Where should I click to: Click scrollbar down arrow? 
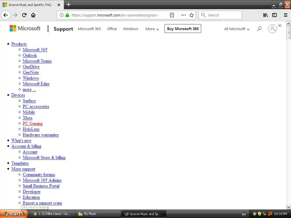pyautogui.click(x=288, y=207)
